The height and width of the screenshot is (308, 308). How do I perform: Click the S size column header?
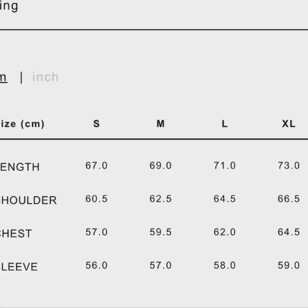pyautogui.click(x=96, y=124)
